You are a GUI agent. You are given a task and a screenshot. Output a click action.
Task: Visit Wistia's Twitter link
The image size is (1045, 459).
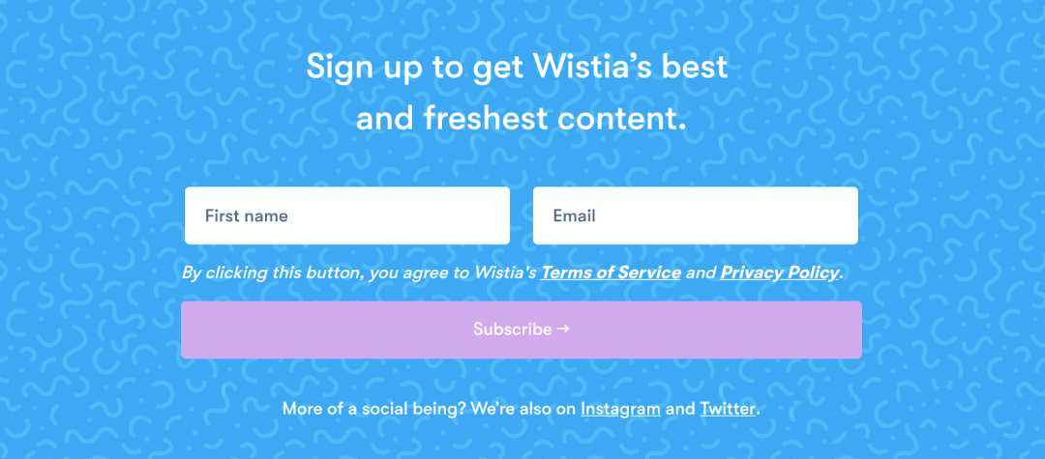[x=728, y=409]
